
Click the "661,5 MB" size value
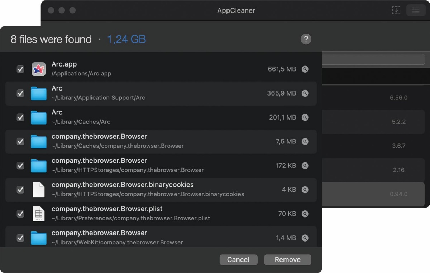282,69
